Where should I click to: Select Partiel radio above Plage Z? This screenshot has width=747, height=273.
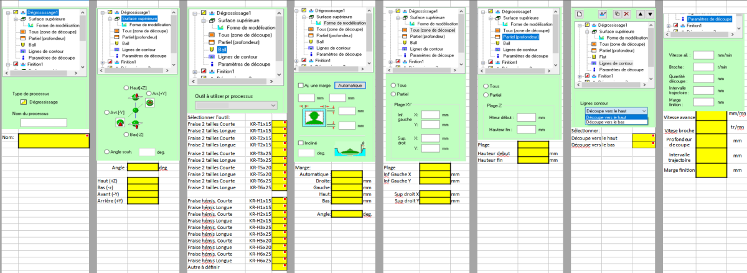coord(486,95)
